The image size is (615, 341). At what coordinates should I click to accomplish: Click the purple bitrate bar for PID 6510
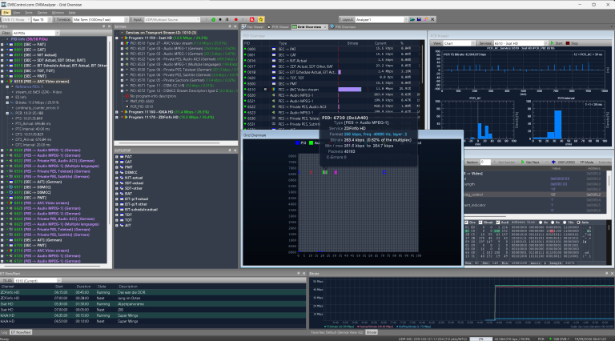pos(350,90)
